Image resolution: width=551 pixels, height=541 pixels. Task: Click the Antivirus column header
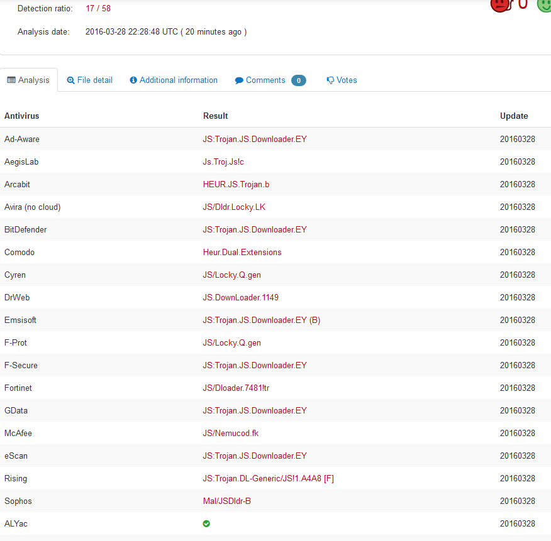coord(22,116)
